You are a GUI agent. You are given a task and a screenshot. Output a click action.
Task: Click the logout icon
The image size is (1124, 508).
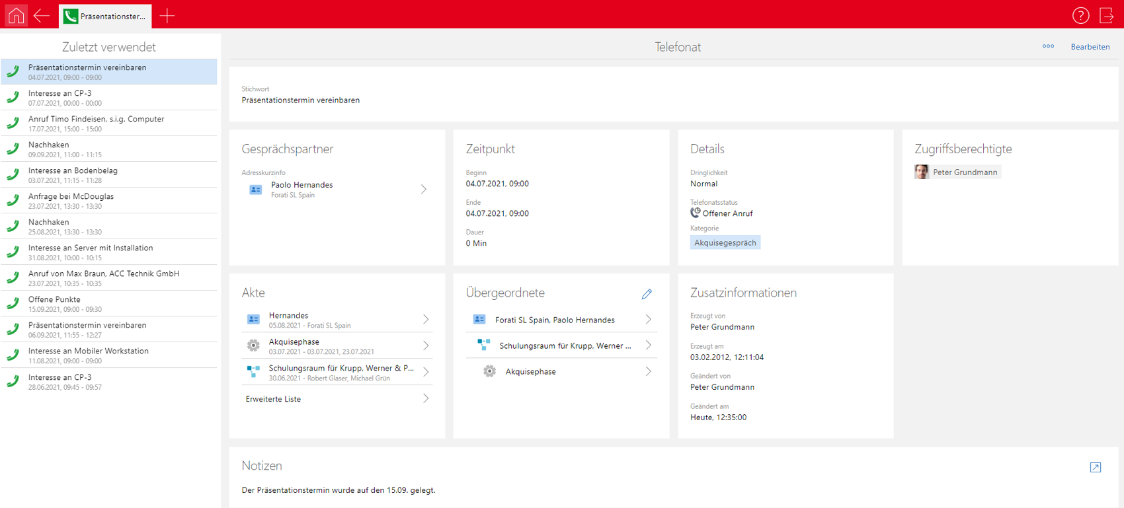[x=1107, y=15]
